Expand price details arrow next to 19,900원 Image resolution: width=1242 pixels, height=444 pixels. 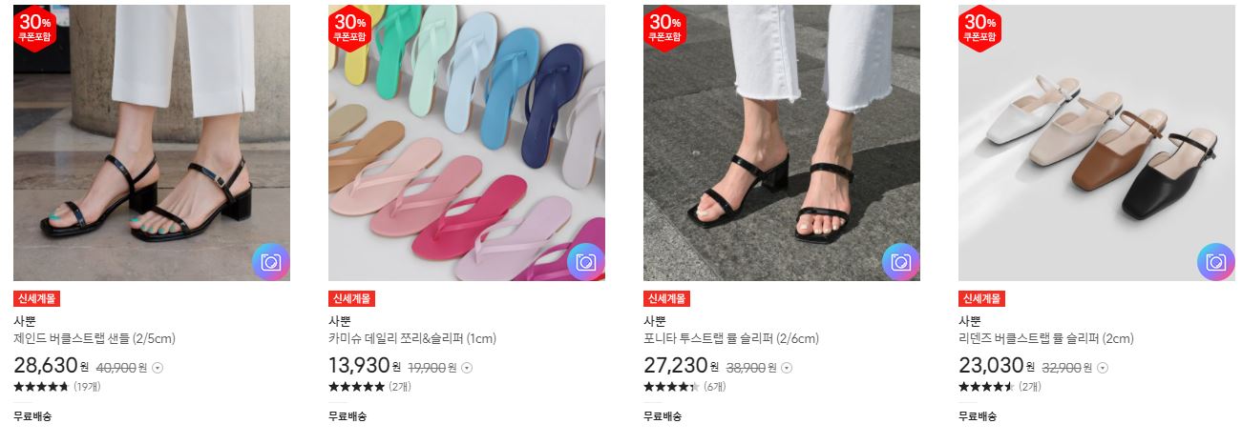468,368
